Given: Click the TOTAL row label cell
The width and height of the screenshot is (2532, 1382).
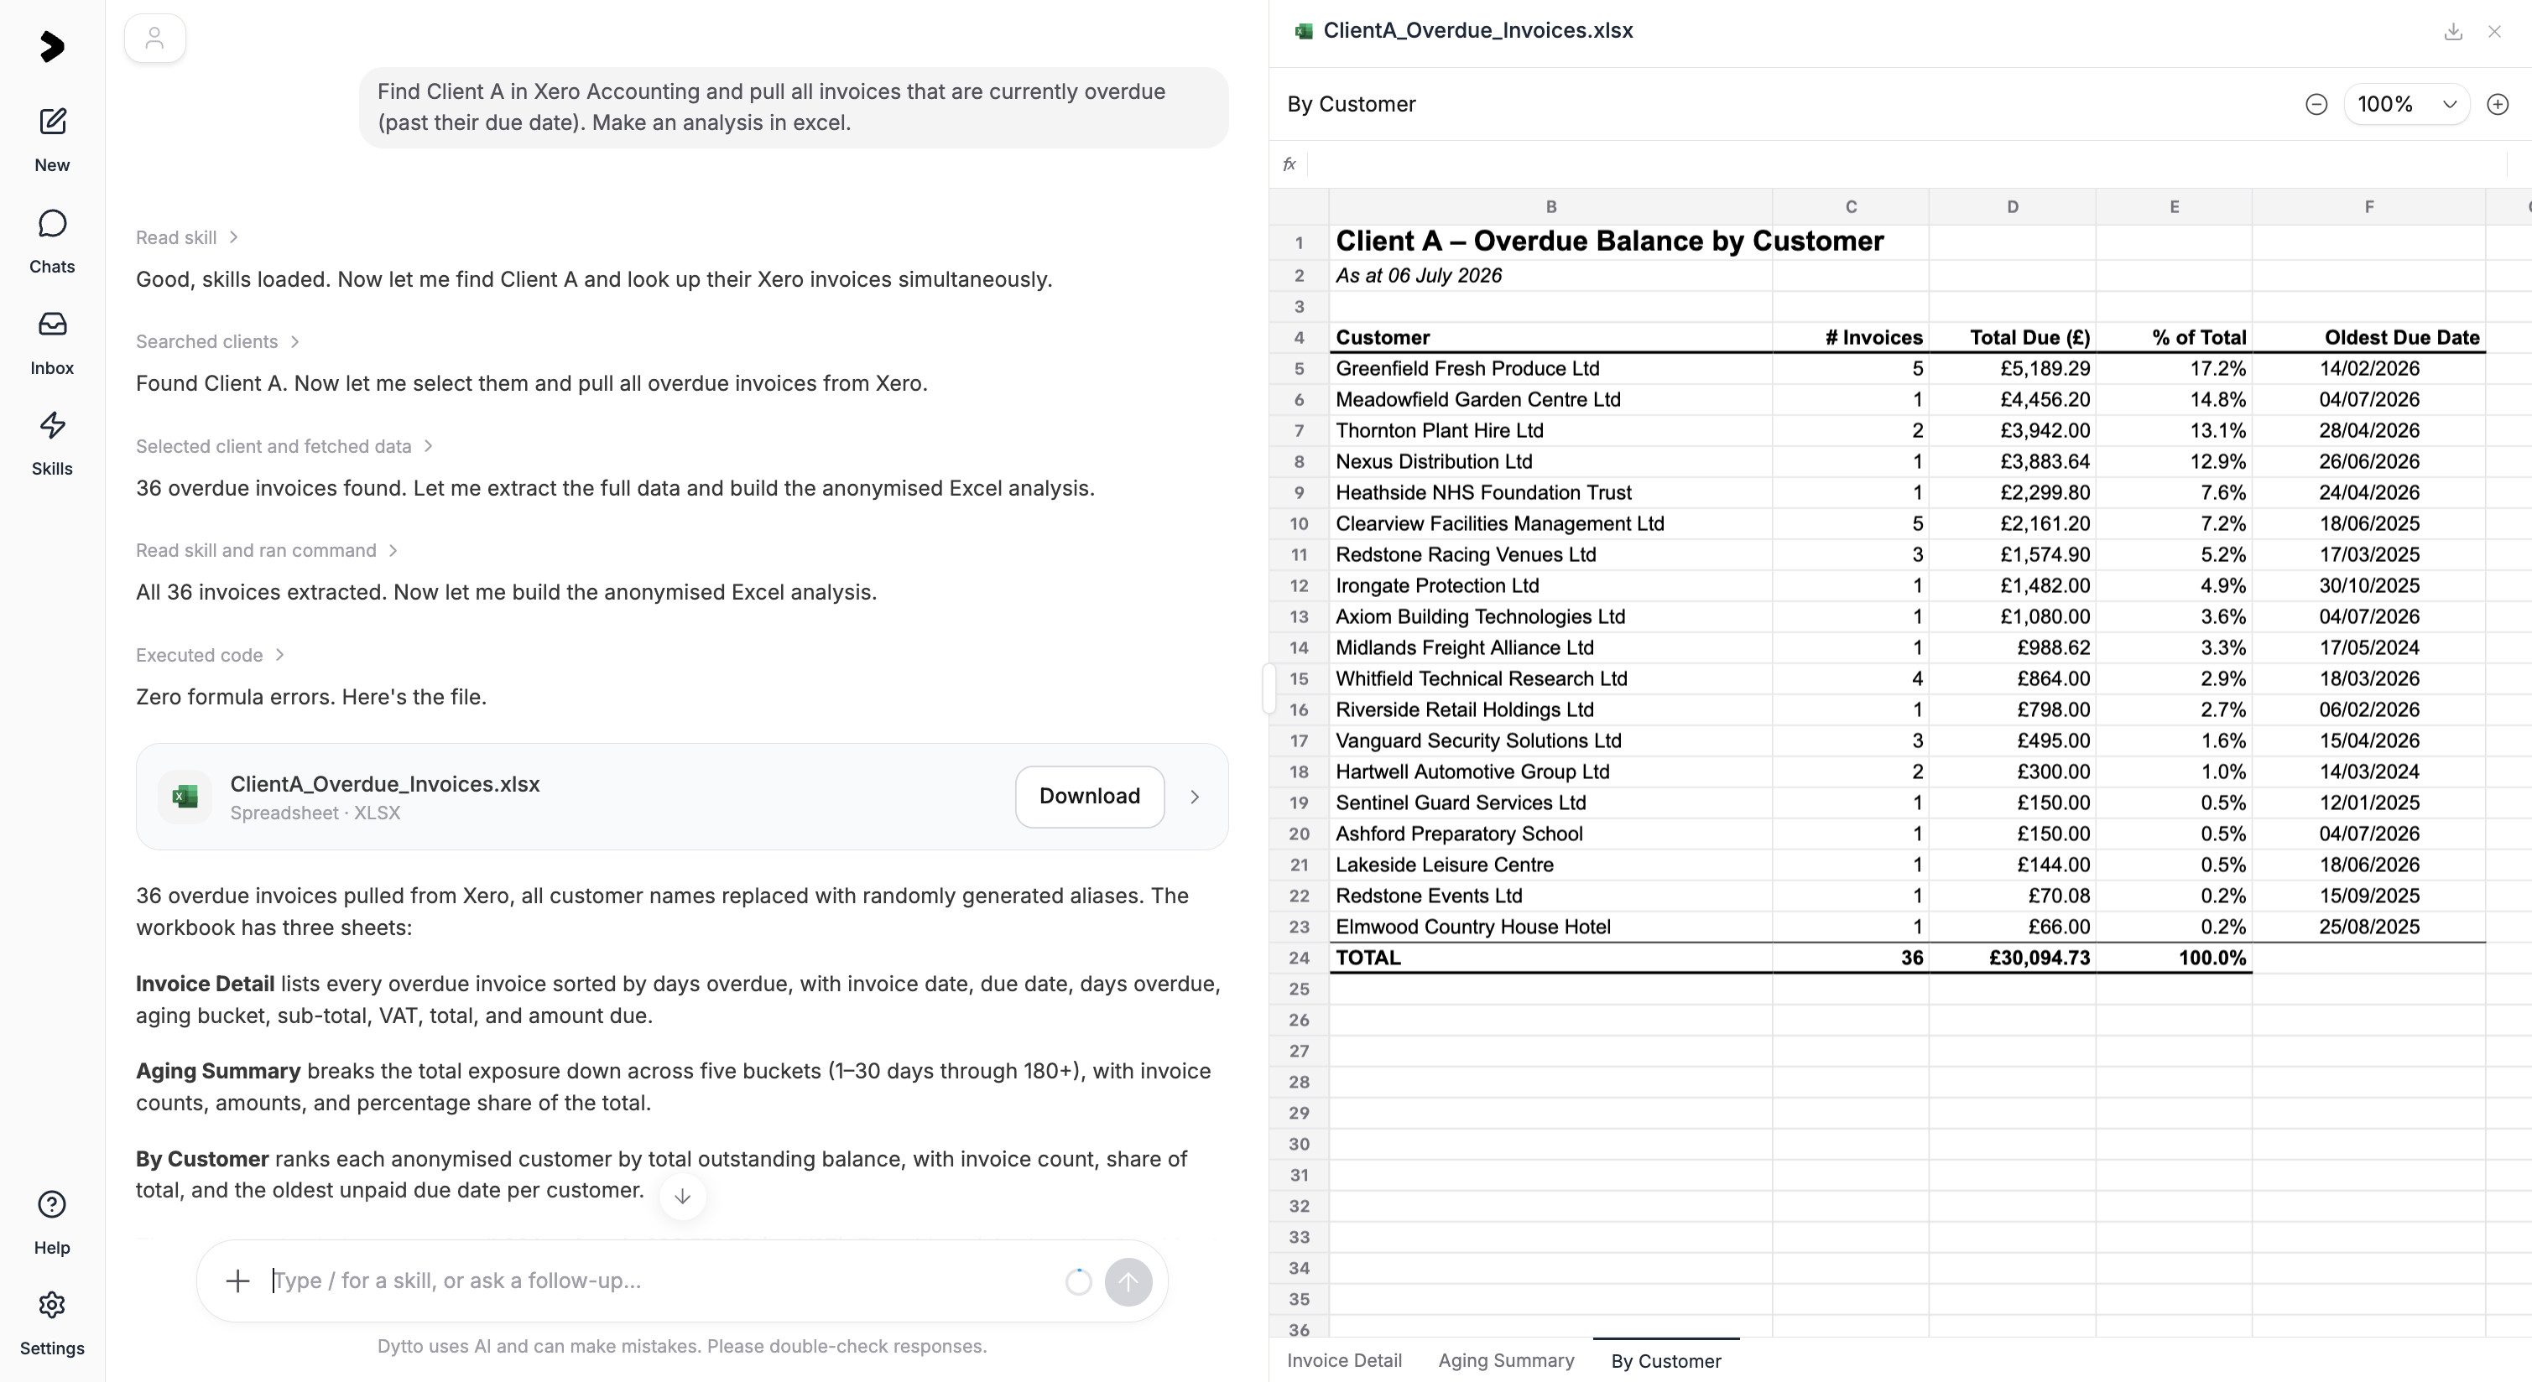Looking at the screenshot, I should pos(1551,958).
